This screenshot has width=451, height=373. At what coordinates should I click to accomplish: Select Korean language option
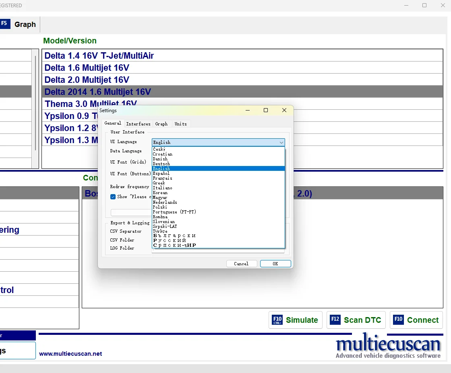pyautogui.click(x=218, y=193)
